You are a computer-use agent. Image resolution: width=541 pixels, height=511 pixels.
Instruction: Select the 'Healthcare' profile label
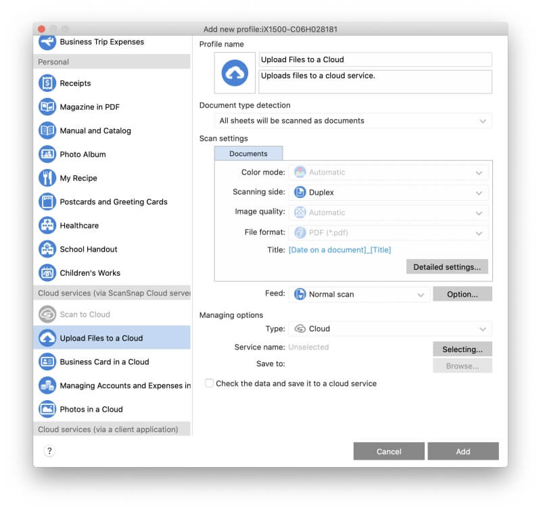tap(79, 226)
